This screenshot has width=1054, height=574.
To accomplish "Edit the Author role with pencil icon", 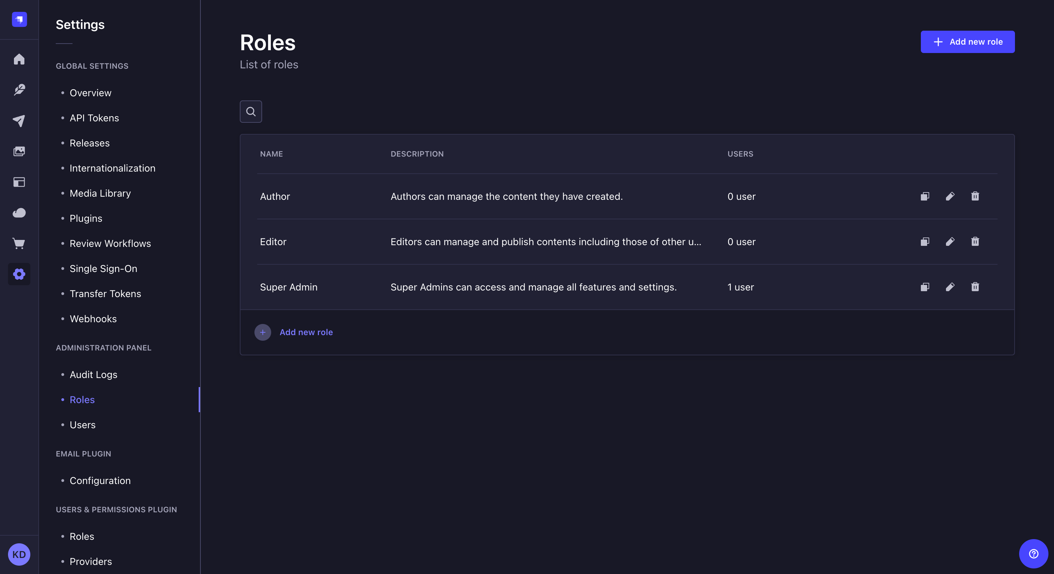I will 950,197.
